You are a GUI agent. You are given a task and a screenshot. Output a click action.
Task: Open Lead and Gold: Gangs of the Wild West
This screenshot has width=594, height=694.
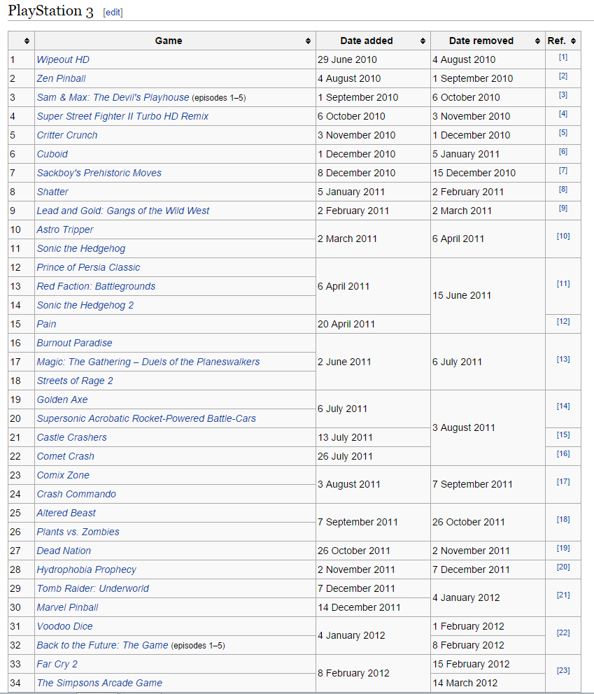(x=123, y=211)
